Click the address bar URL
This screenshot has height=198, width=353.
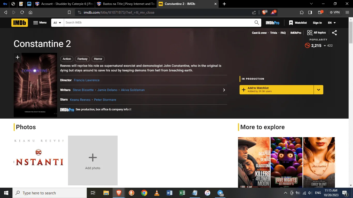(119, 12)
